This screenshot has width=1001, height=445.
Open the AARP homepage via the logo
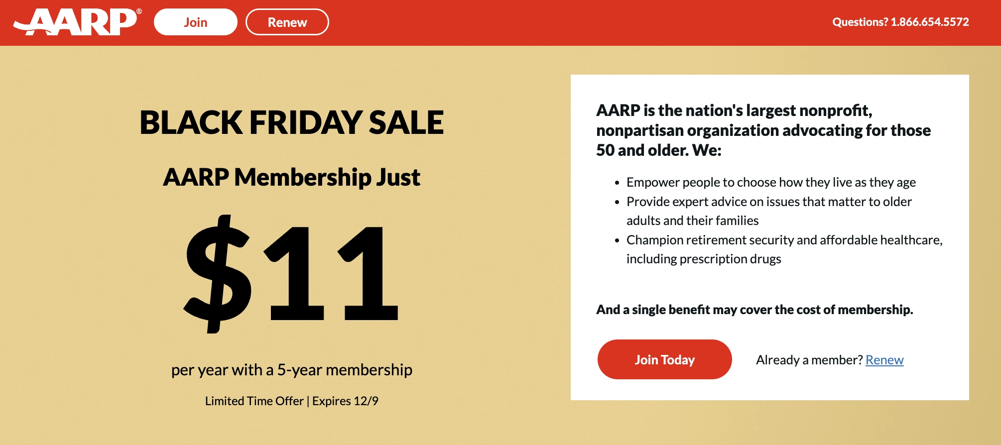(x=75, y=22)
